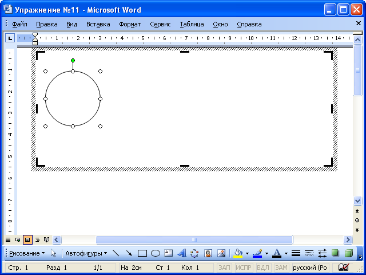Open the Вставка menu
This screenshot has width=366, height=275.
coord(98,24)
